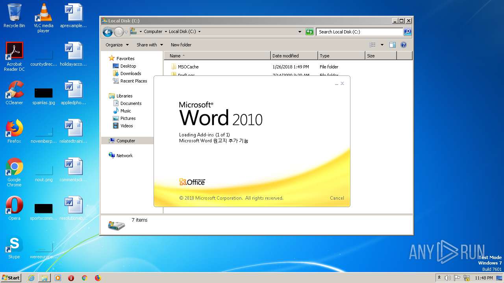This screenshot has width=504, height=283.
Task: Click Explorer back navigation arrow
Action: 107,32
